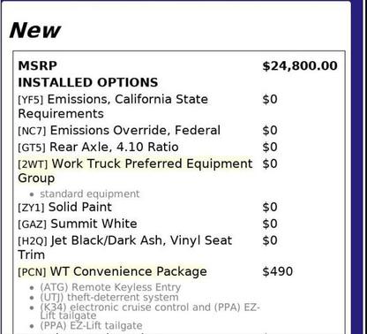Viewport: 367px width, 334px height.
Task: Select the ZY1 Solid Paint option
Action: pos(65,207)
